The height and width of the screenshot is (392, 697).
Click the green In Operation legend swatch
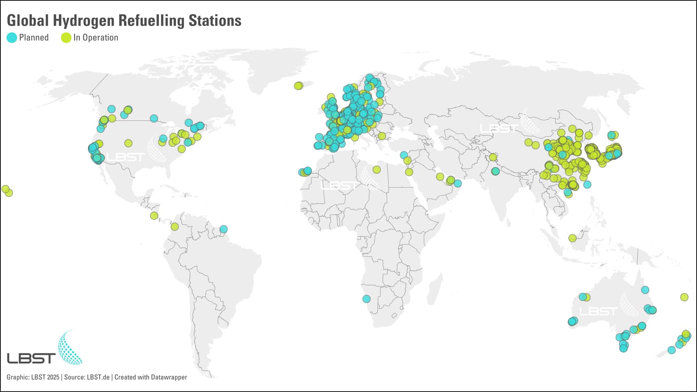tap(66, 38)
